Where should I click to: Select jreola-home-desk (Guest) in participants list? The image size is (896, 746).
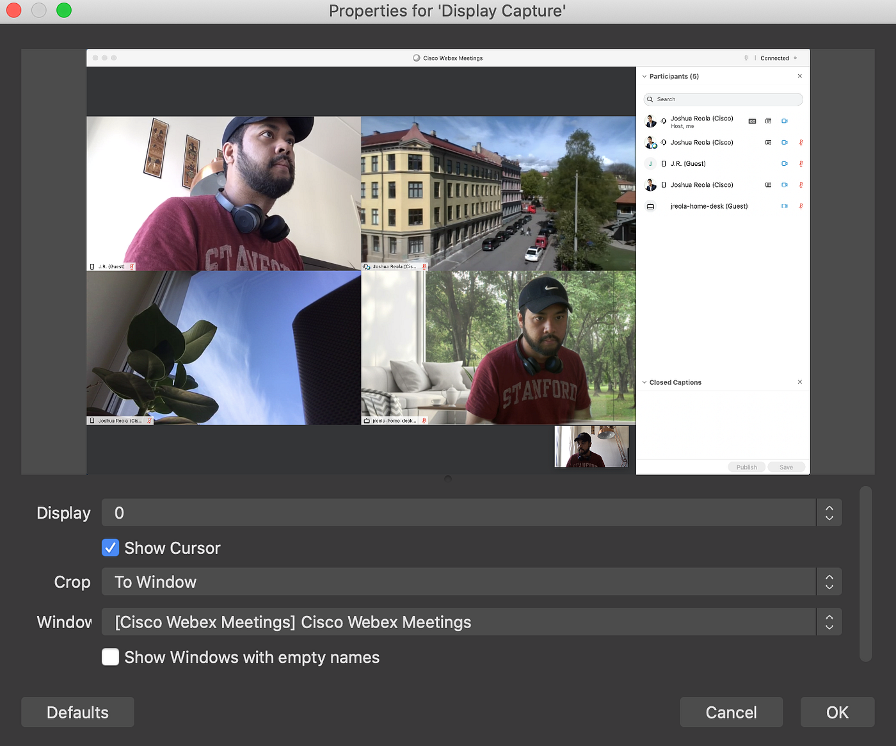pos(709,206)
